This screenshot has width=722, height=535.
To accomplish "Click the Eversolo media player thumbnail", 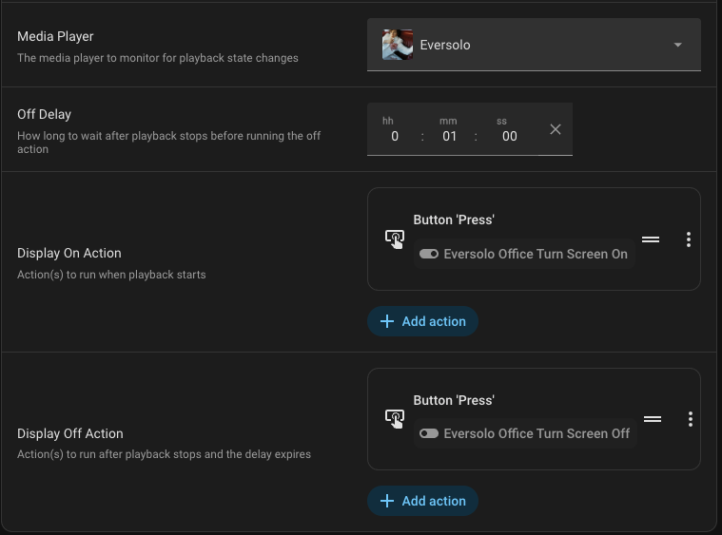I will point(397,45).
